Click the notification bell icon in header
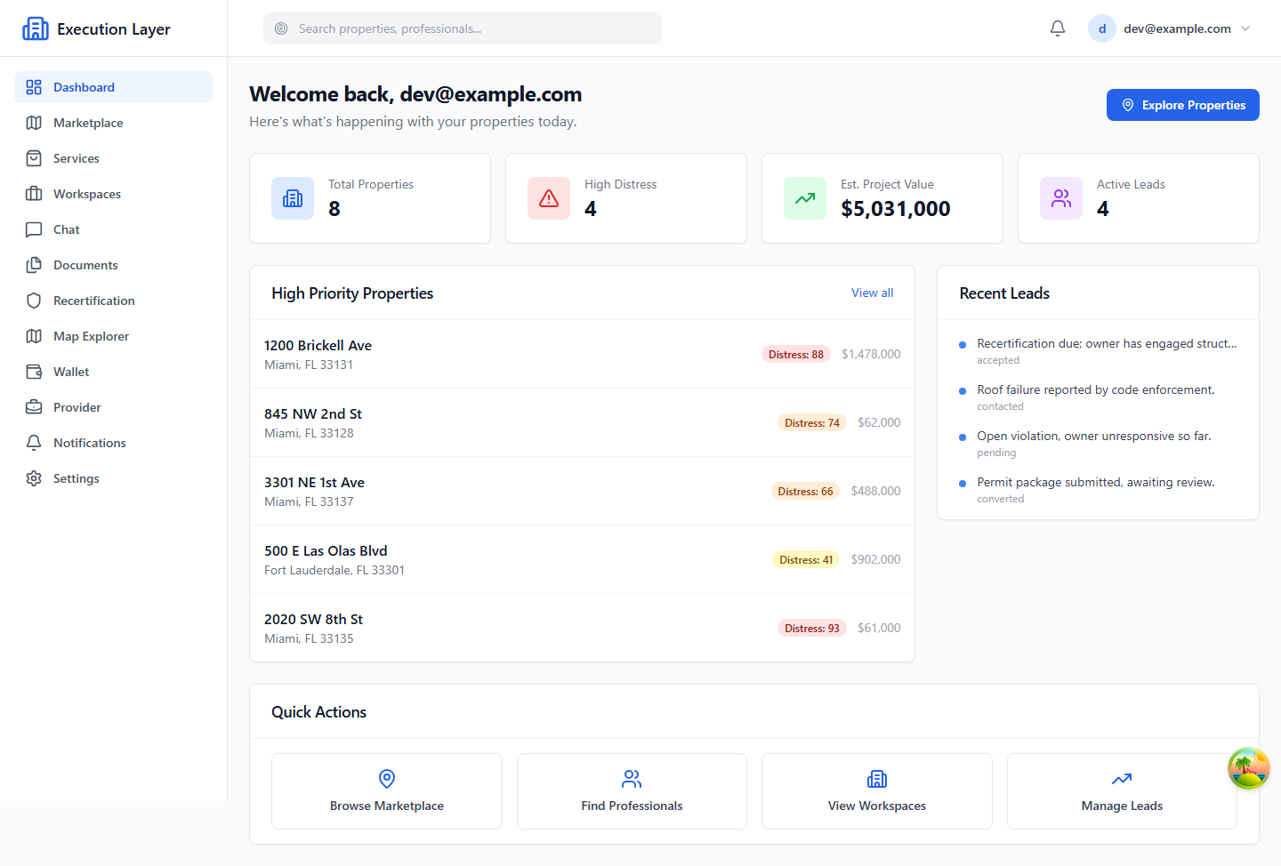The image size is (1281, 866). pos(1058,28)
